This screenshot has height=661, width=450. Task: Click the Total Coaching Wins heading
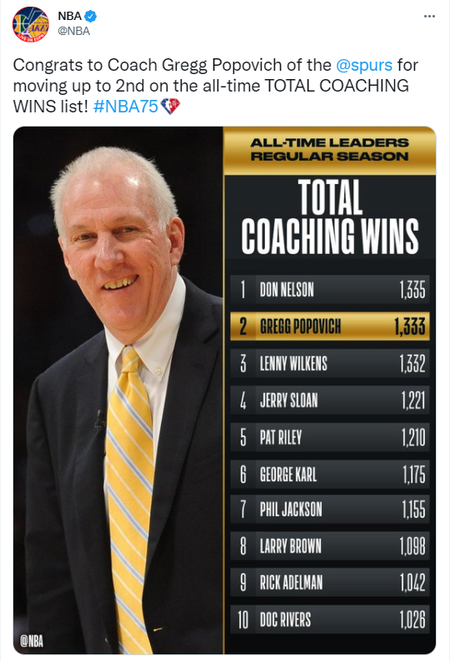click(330, 216)
